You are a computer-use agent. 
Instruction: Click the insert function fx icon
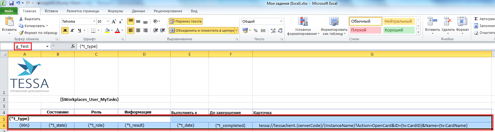click(73, 46)
